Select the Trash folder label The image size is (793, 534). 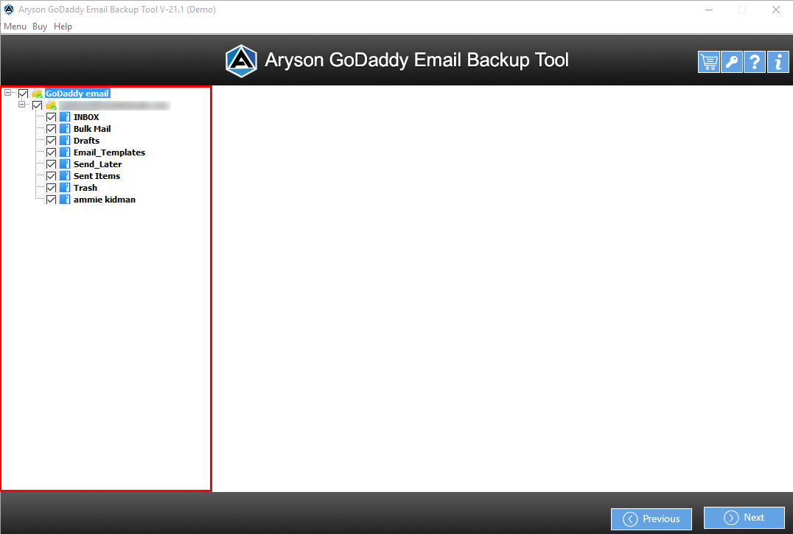85,188
